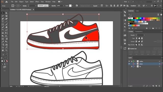Click the colour layer target circle
Viewport: 163px width, 92px height.
[x=160, y=64]
